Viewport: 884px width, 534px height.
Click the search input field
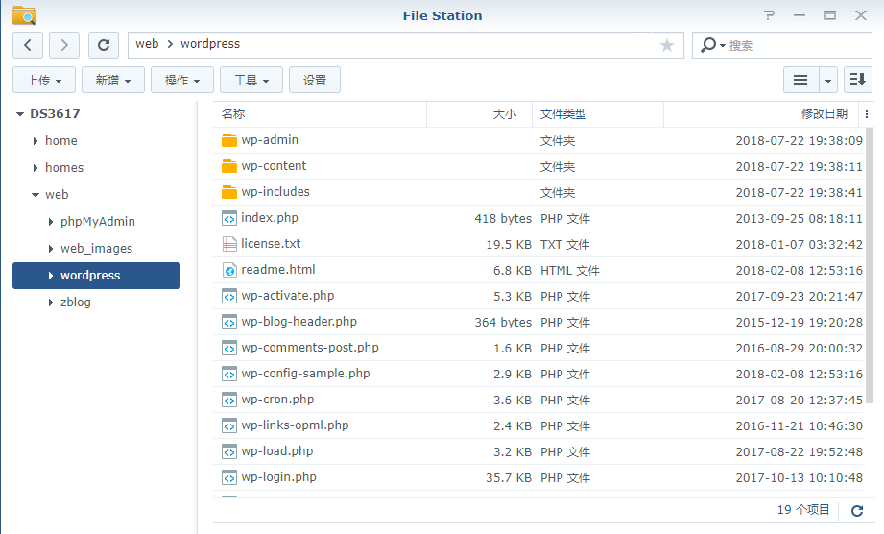[797, 45]
